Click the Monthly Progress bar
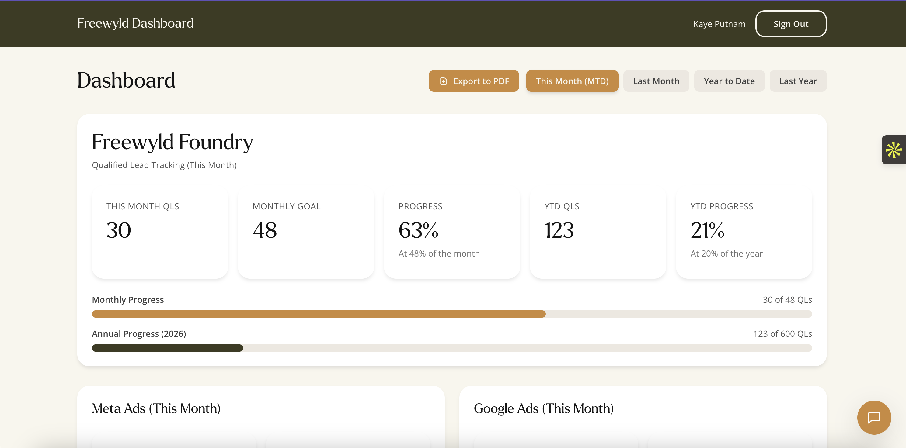 click(x=452, y=314)
